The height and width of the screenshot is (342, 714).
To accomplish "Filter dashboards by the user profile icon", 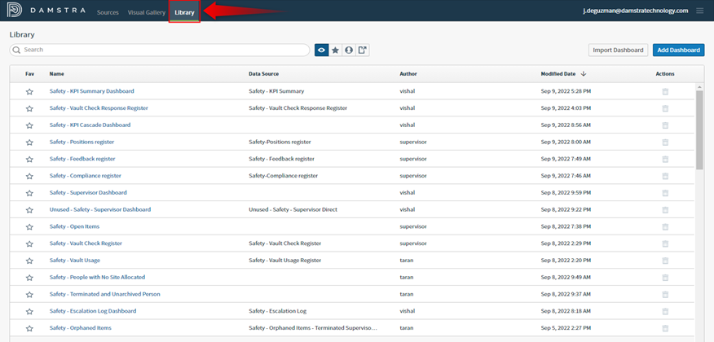I will click(349, 50).
